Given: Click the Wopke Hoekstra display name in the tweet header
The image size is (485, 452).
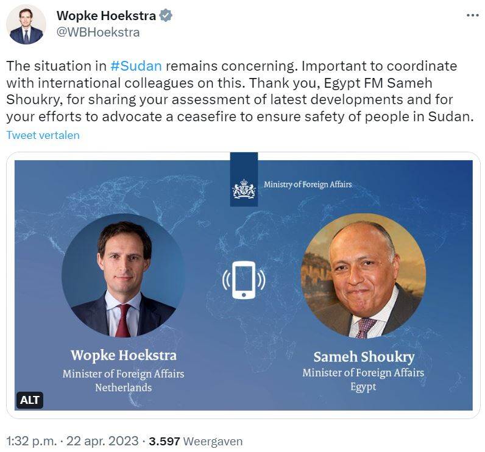Looking at the screenshot, I should 105,16.
